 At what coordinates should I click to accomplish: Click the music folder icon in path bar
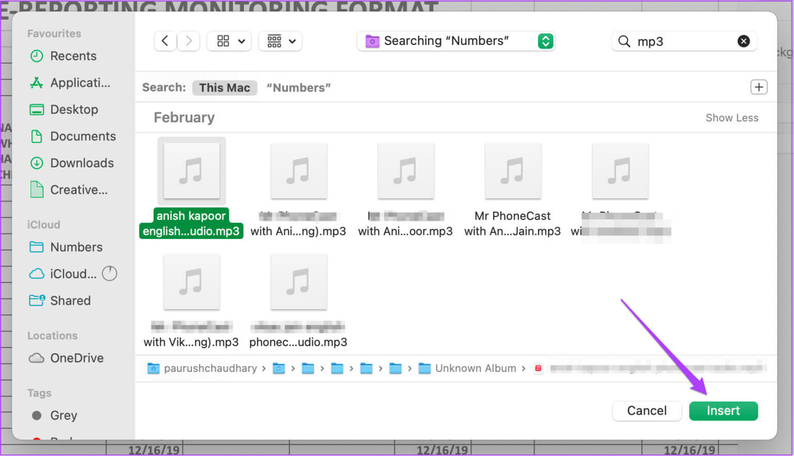click(x=279, y=368)
